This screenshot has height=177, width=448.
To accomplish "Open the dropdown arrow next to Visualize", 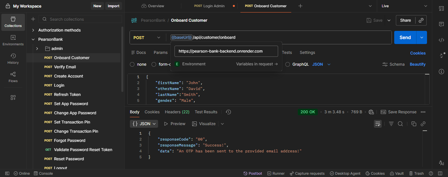I will point(222,124).
